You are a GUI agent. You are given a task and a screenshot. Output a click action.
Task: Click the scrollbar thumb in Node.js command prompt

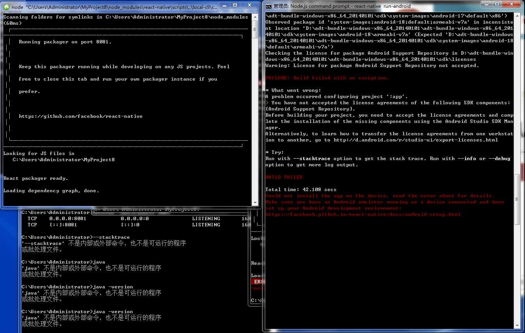coord(517,199)
